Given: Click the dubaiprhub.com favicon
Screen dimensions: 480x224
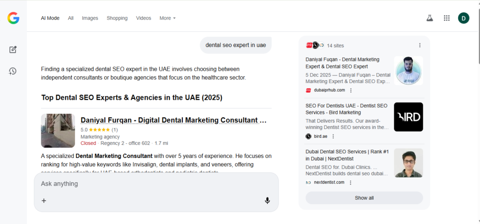Looking at the screenshot, I should pos(308,90).
